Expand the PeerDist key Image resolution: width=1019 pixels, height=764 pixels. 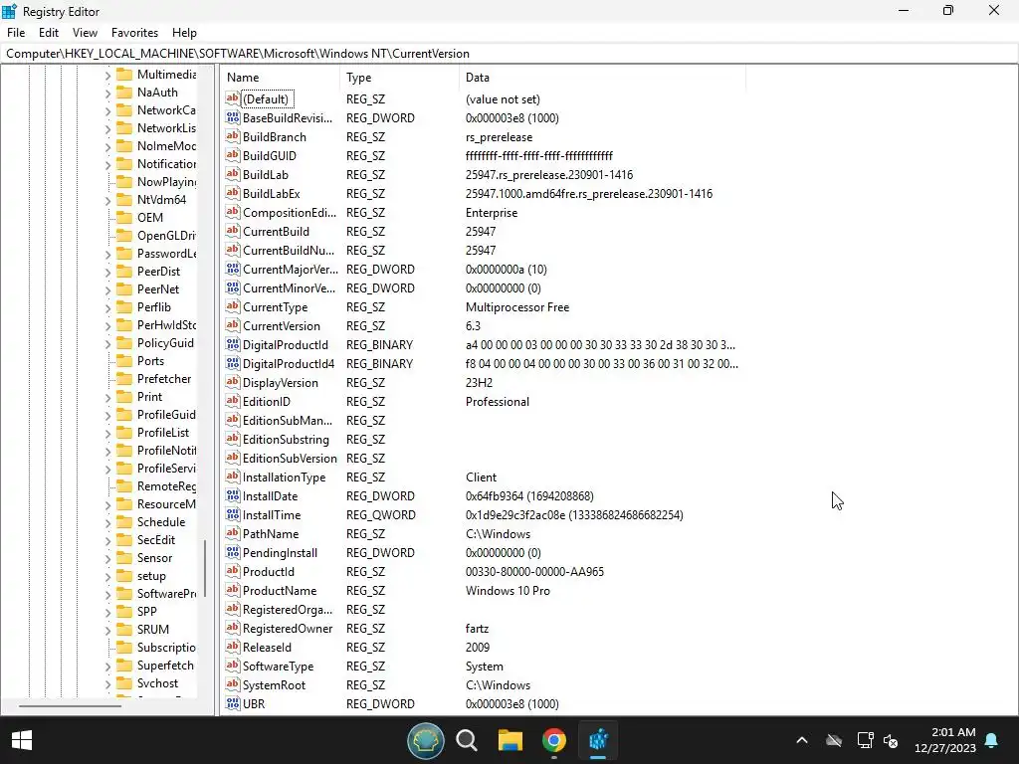[107, 273]
